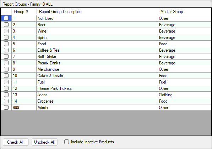Select the 'Theme Park Tickets' cell

[97, 88]
